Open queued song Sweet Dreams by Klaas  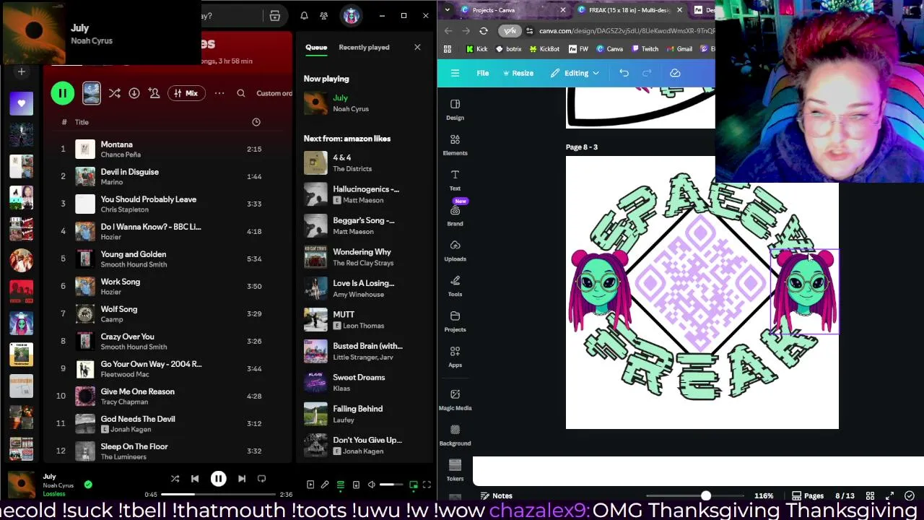point(365,382)
